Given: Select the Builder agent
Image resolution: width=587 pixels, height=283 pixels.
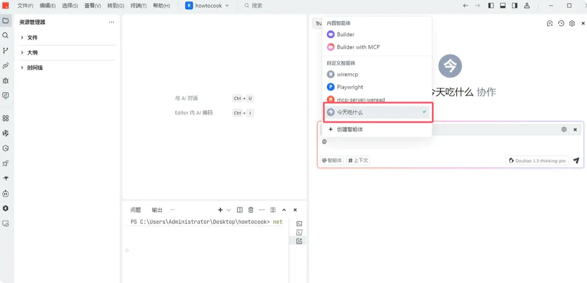Looking at the screenshot, I should [x=377, y=34].
